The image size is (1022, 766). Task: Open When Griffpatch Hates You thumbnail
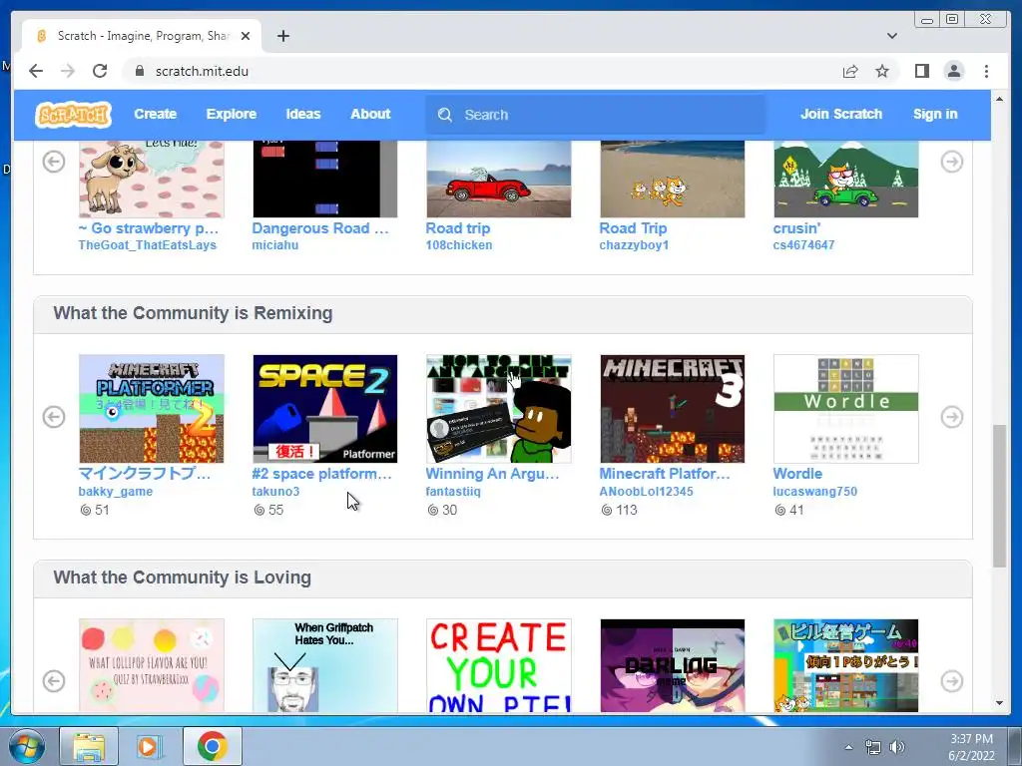tap(324, 665)
